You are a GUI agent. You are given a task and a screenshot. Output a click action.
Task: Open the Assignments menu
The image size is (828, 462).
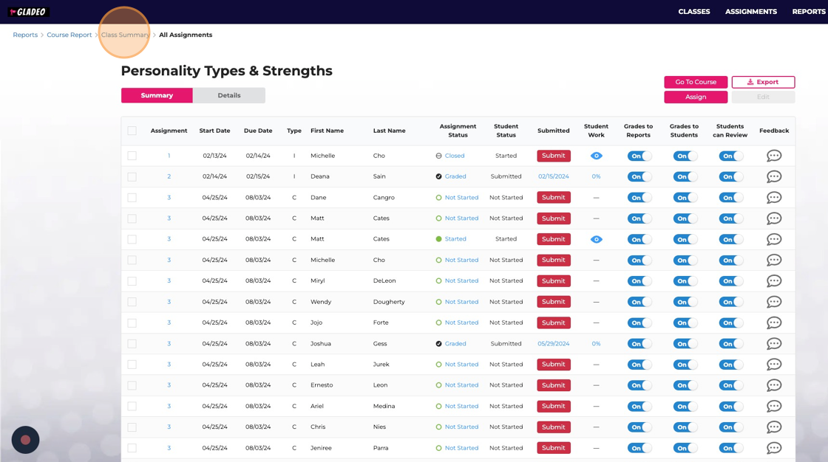[751, 12]
